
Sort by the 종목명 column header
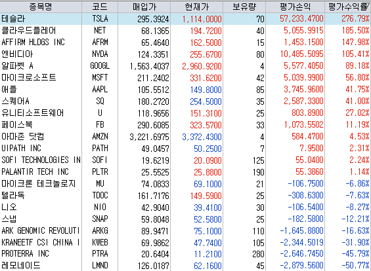click(41, 7)
